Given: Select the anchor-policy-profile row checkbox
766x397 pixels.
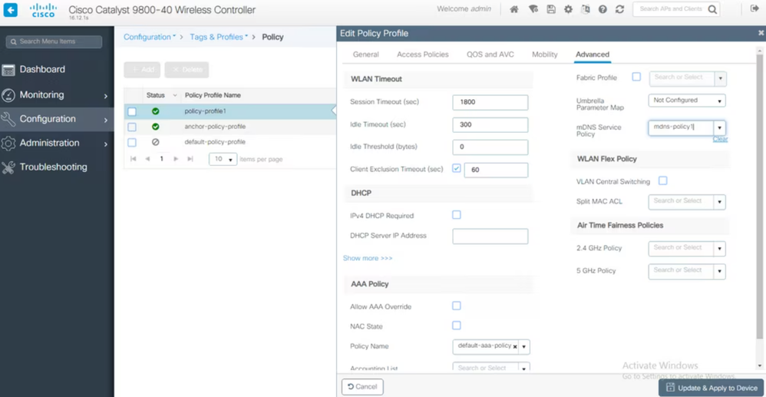Looking at the screenshot, I should click(132, 127).
